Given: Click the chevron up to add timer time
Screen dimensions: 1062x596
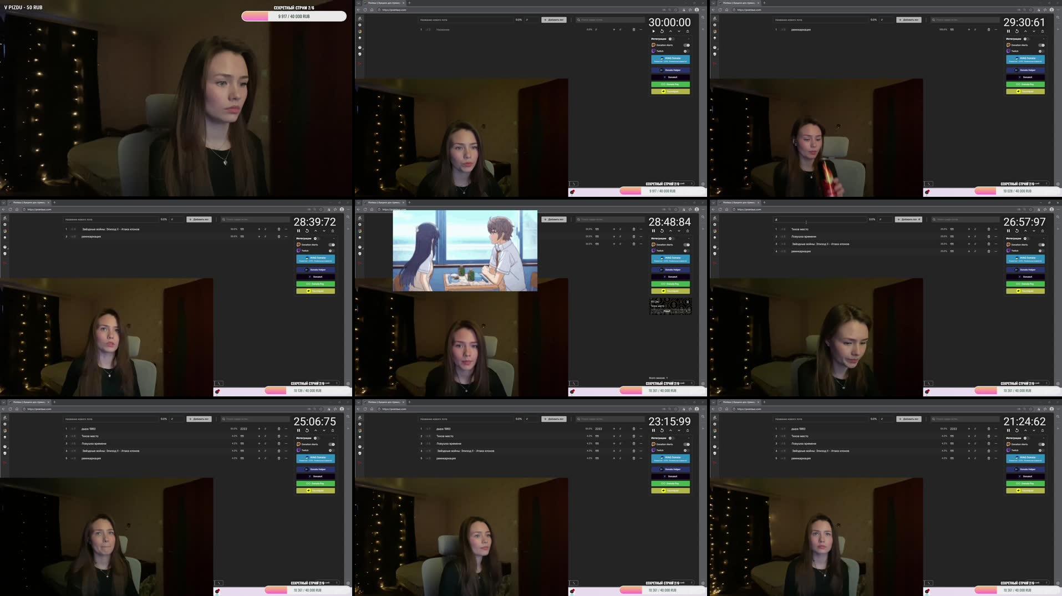Looking at the screenshot, I should pos(670,31).
